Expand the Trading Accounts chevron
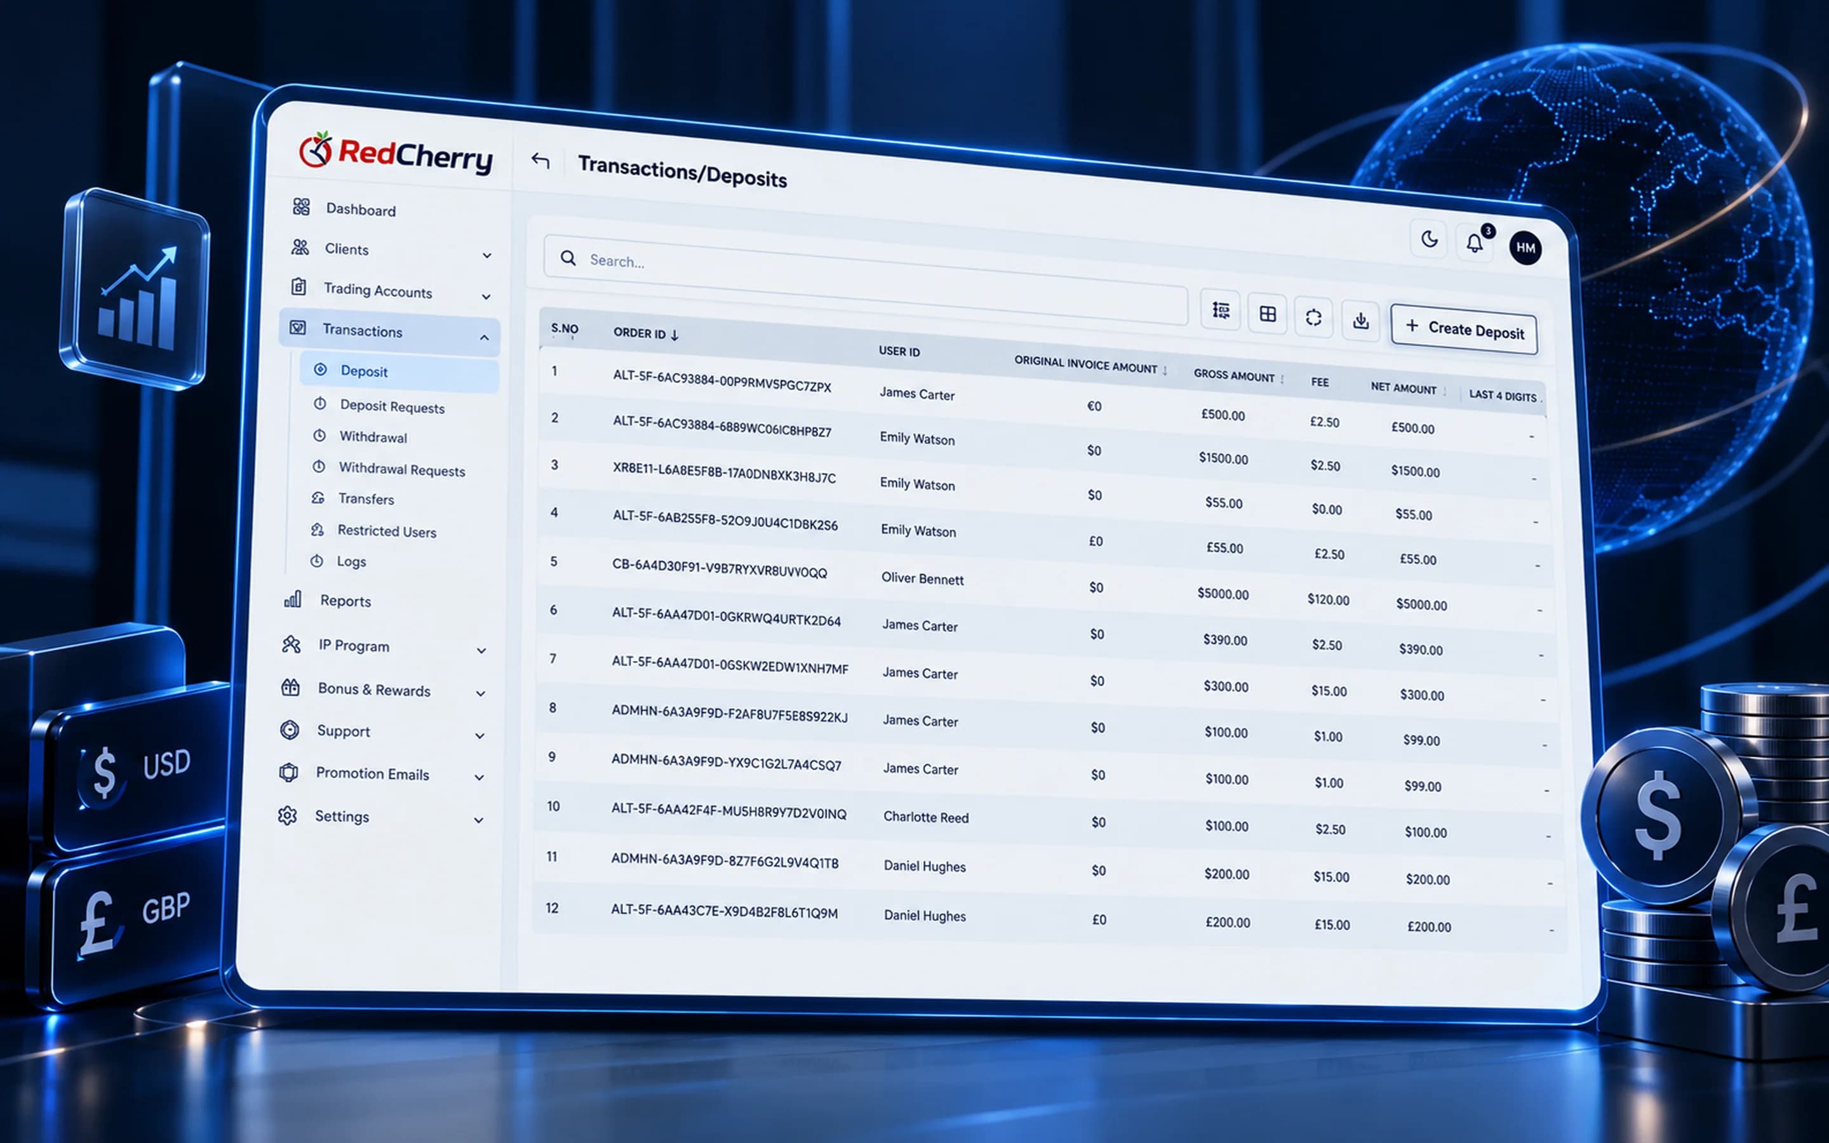Image resolution: width=1829 pixels, height=1143 pixels. click(486, 297)
